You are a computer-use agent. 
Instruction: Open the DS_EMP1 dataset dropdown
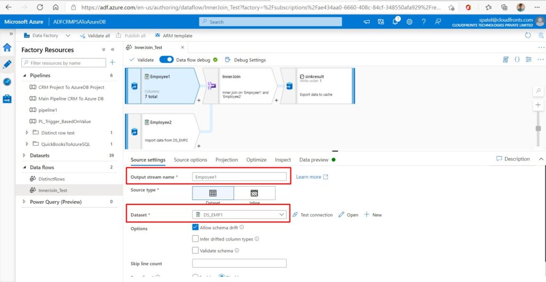(x=239, y=215)
